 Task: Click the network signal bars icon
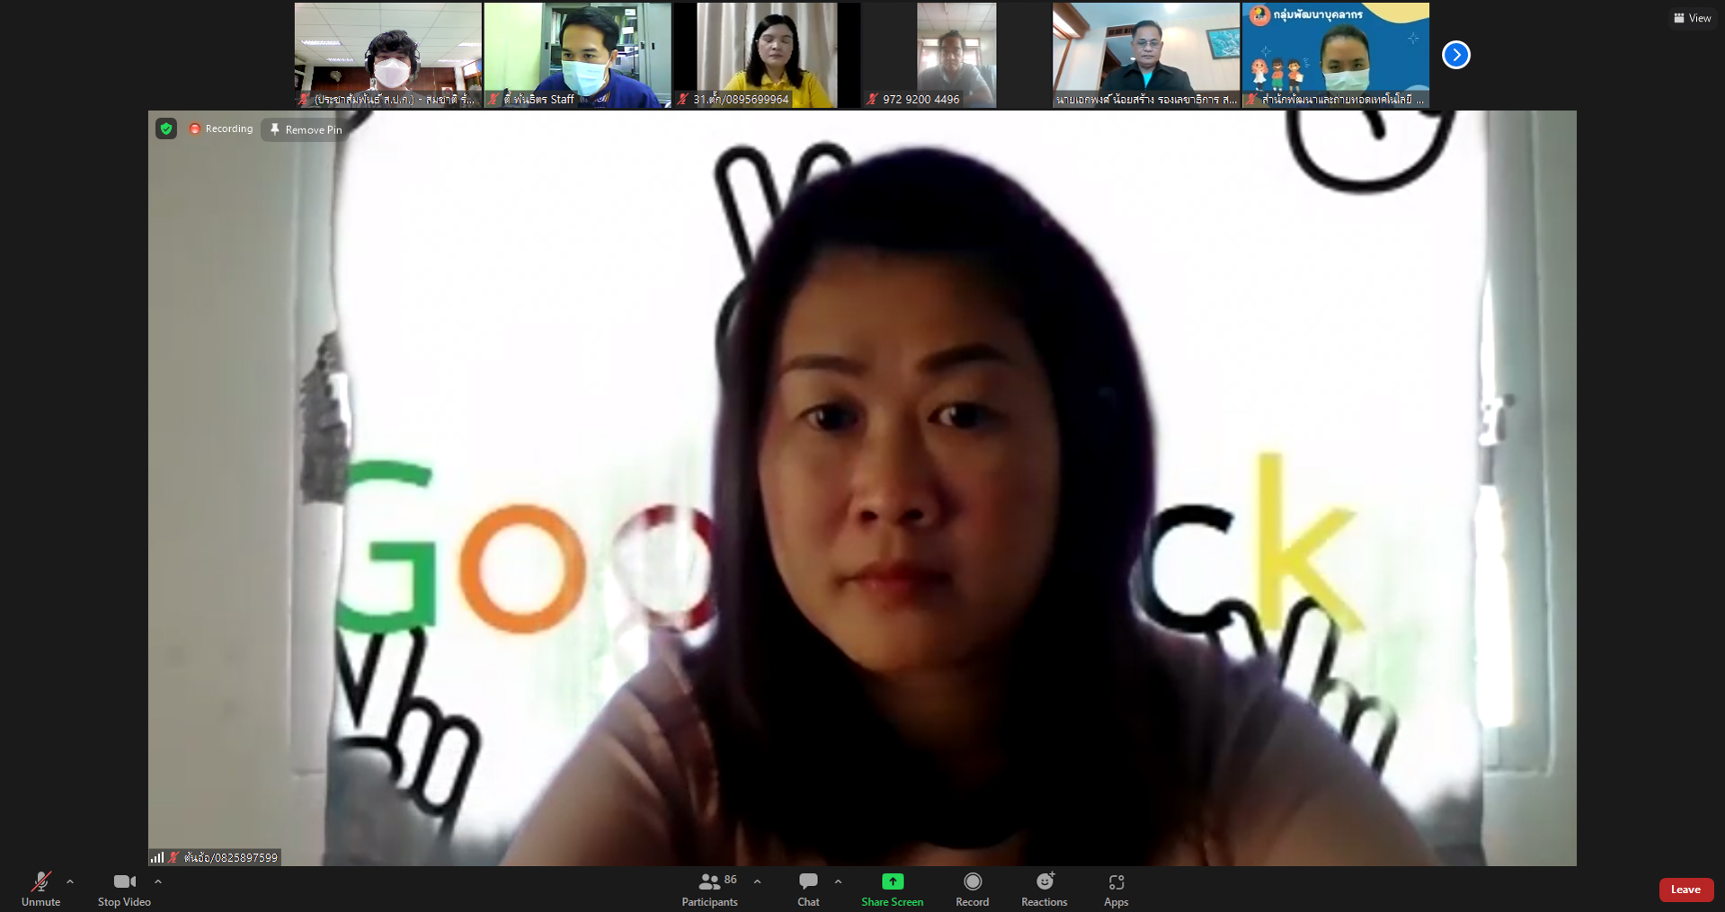point(157,857)
